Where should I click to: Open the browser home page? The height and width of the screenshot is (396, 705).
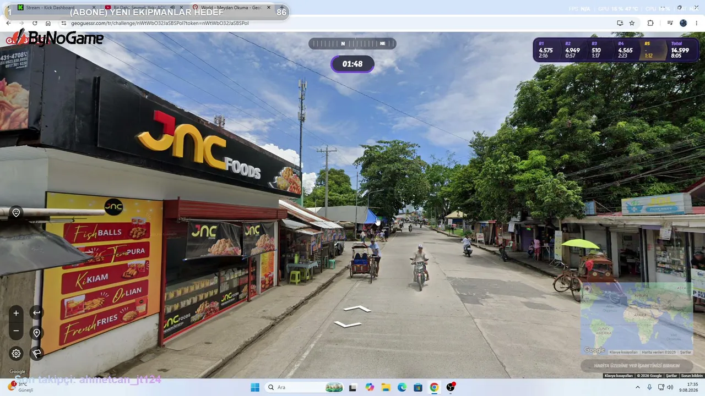tap(48, 23)
